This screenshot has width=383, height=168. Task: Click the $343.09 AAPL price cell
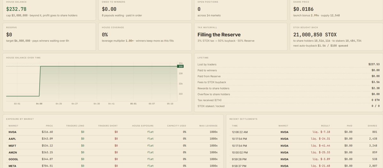47,139
